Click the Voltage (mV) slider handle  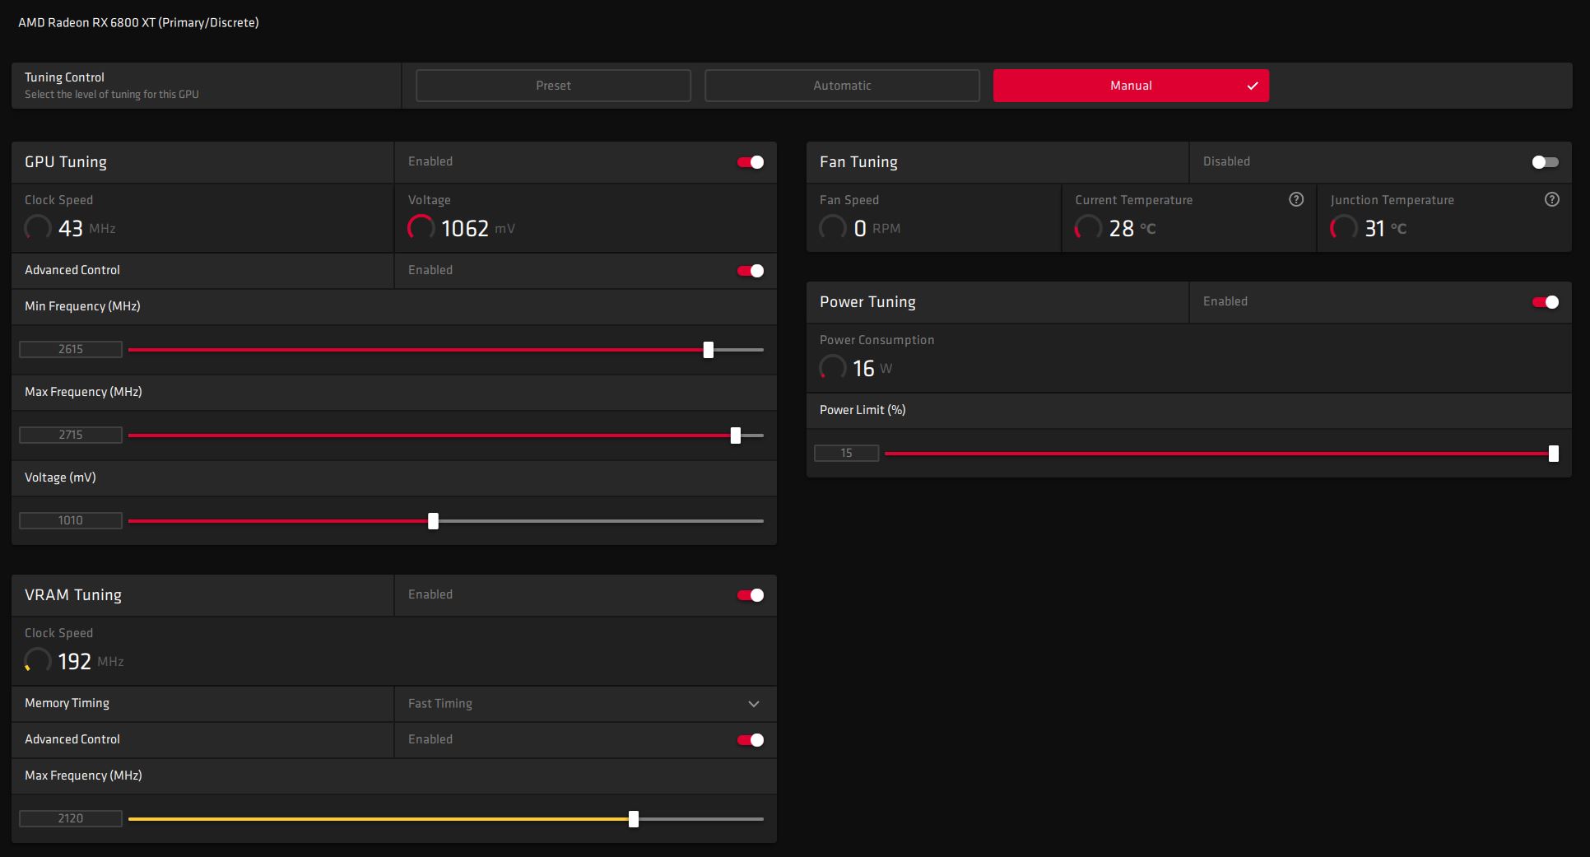coord(434,521)
